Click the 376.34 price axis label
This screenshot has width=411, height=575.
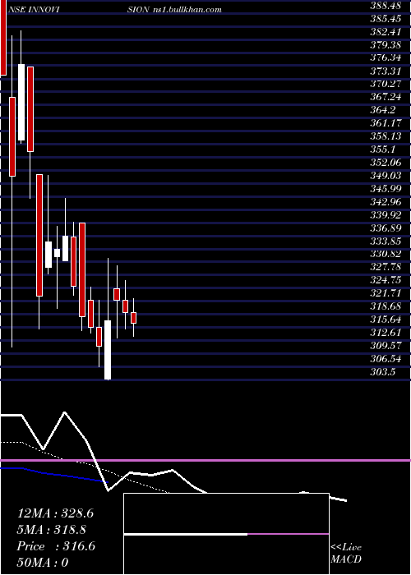tap(386, 58)
